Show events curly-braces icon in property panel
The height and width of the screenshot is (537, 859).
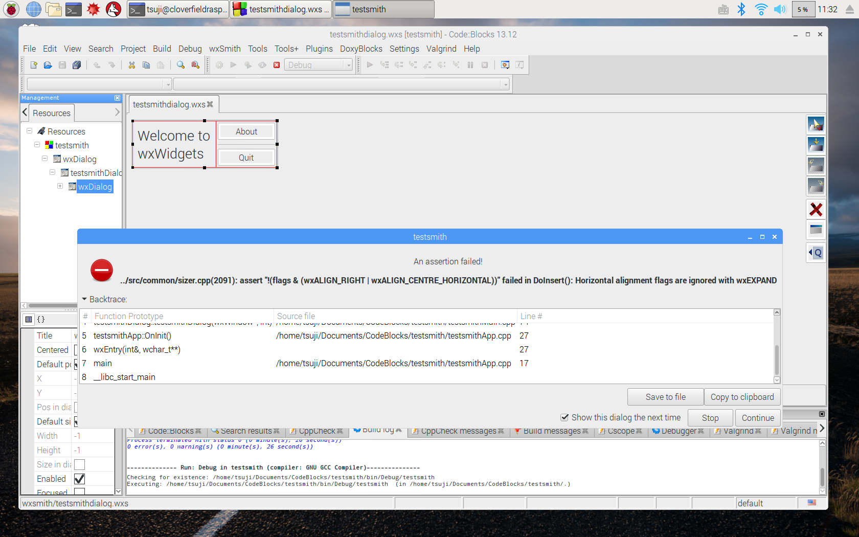(41, 319)
